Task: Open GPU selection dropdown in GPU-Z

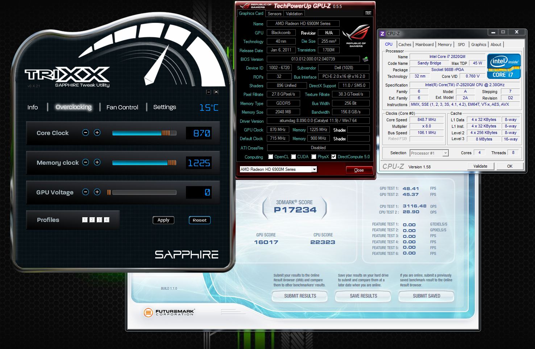Action: click(x=314, y=169)
